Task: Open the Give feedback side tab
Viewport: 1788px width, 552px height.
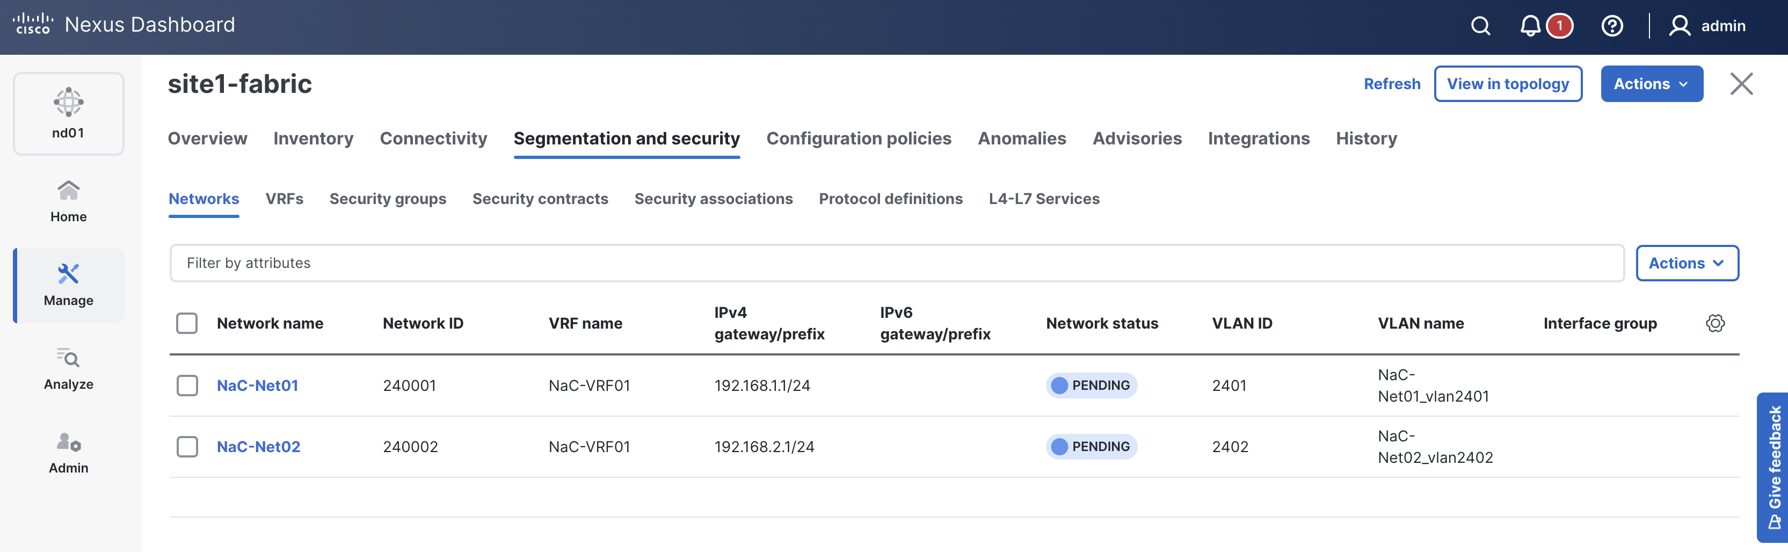Action: pyautogui.click(x=1774, y=467)
